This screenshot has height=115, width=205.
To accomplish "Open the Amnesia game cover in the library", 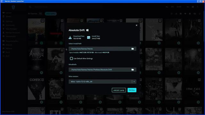I will [x=36, y=59].
